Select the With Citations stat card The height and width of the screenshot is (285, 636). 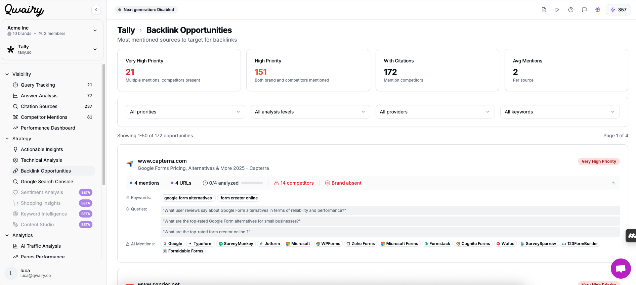coord(437,70)
